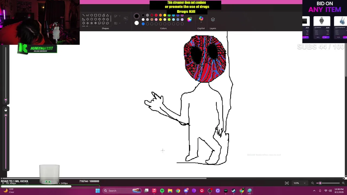Screen dimensions: 347x195
Task: Open Task View from the taskbar
Action: click(x=146, y=191)
